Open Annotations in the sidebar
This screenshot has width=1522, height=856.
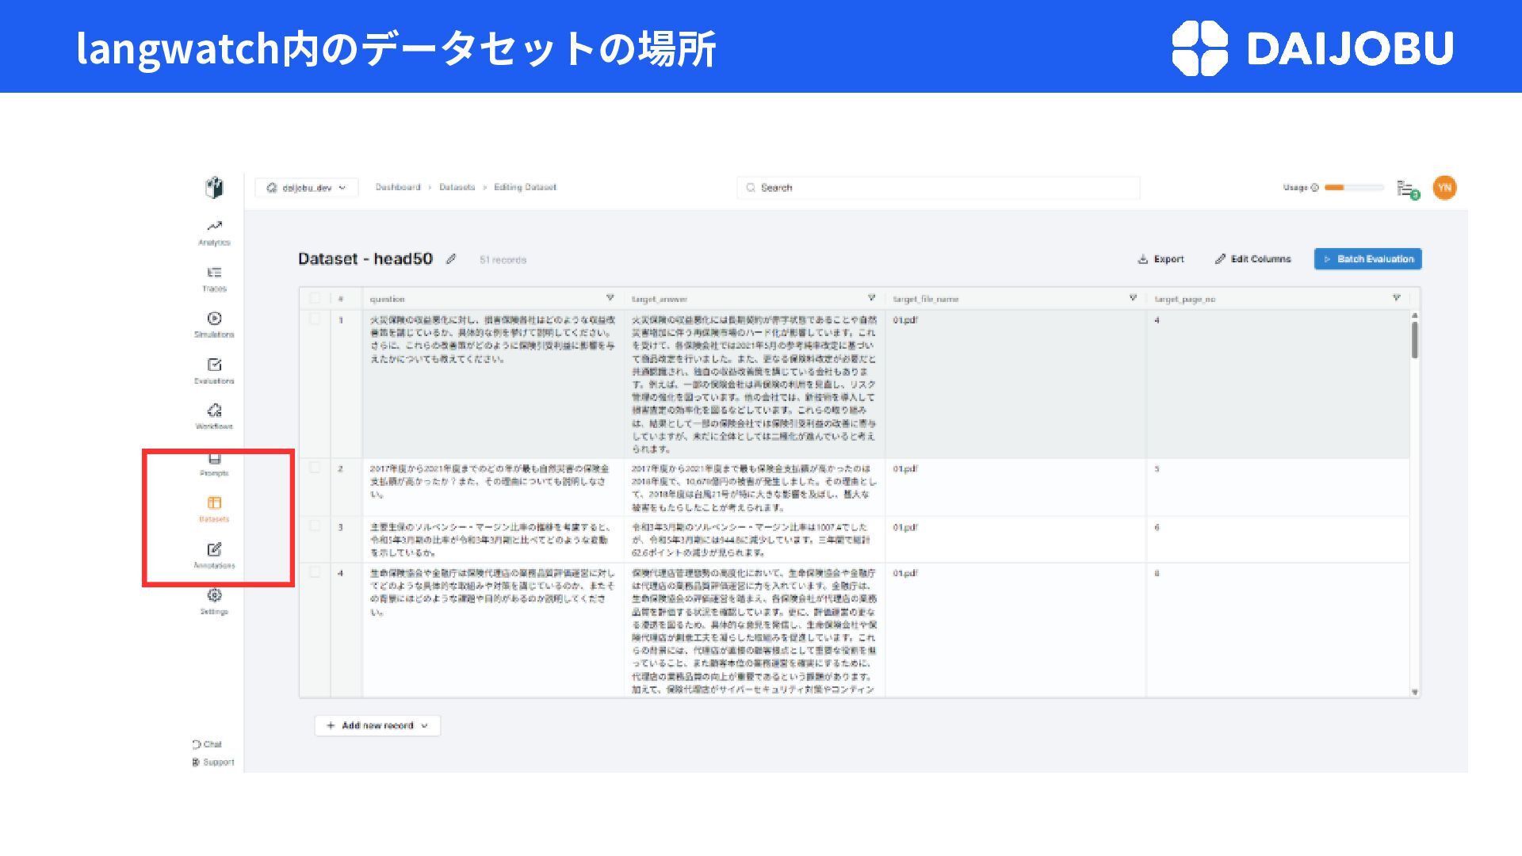pos(214,556)
